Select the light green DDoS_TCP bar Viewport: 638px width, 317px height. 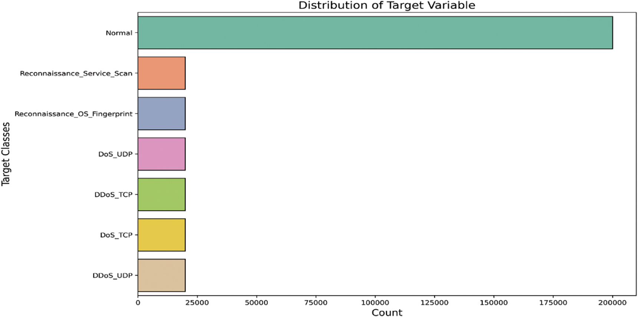point(161,194)
